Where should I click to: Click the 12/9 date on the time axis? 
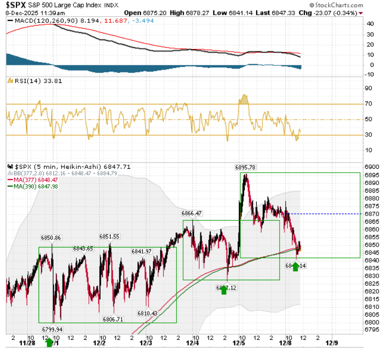point(332,343)
